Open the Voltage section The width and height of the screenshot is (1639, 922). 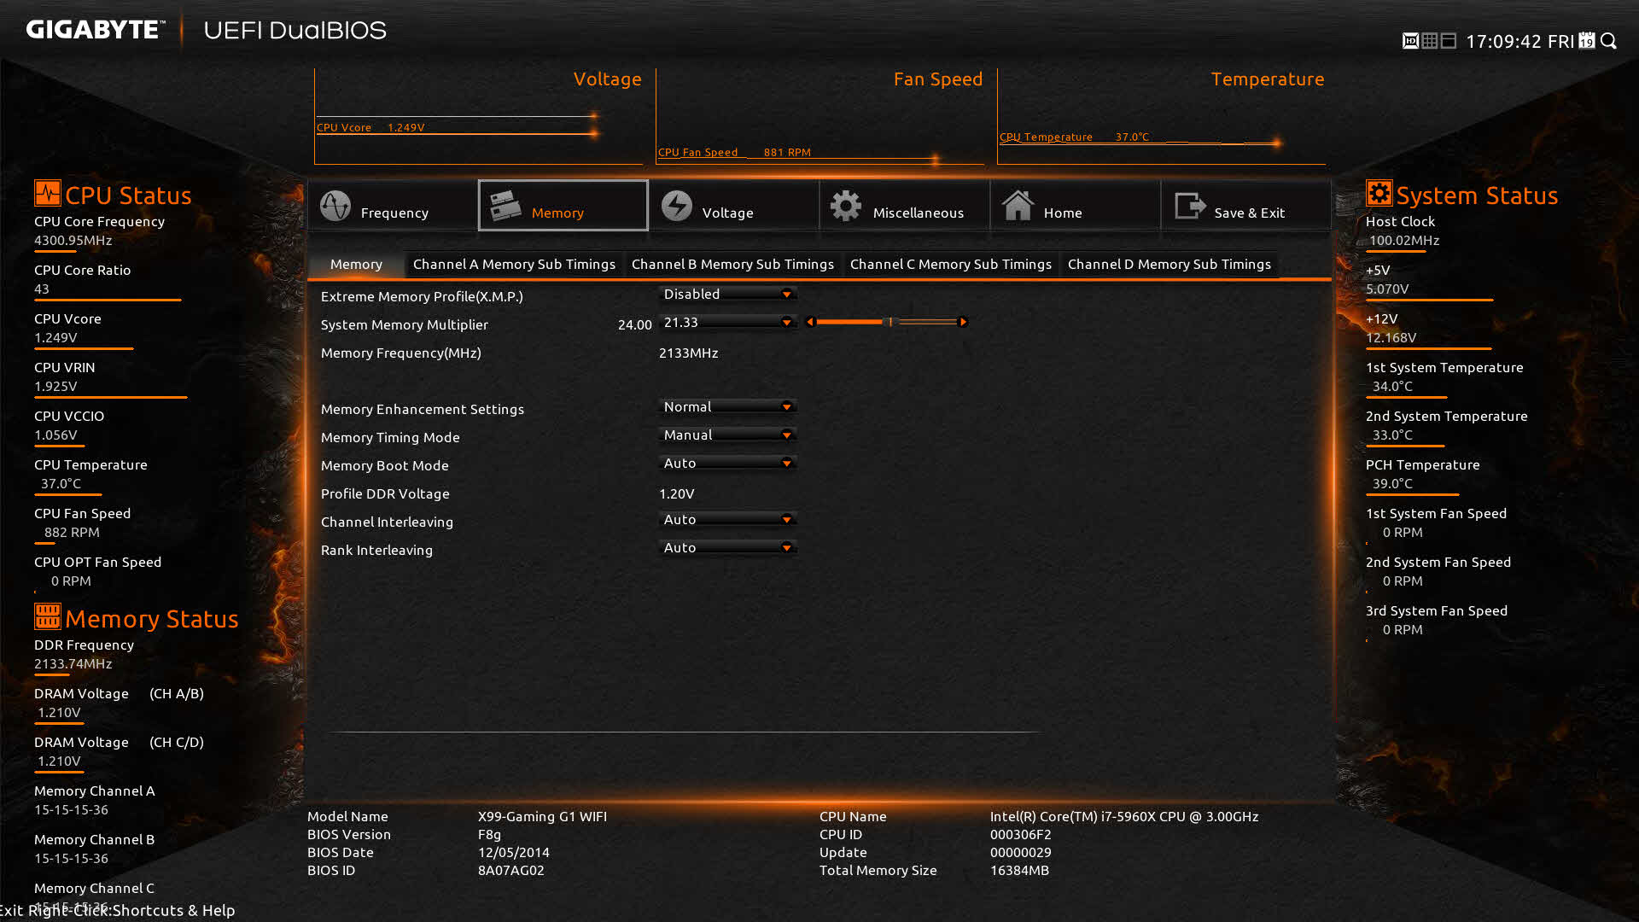pyautogui.click(x=734, y=206)
